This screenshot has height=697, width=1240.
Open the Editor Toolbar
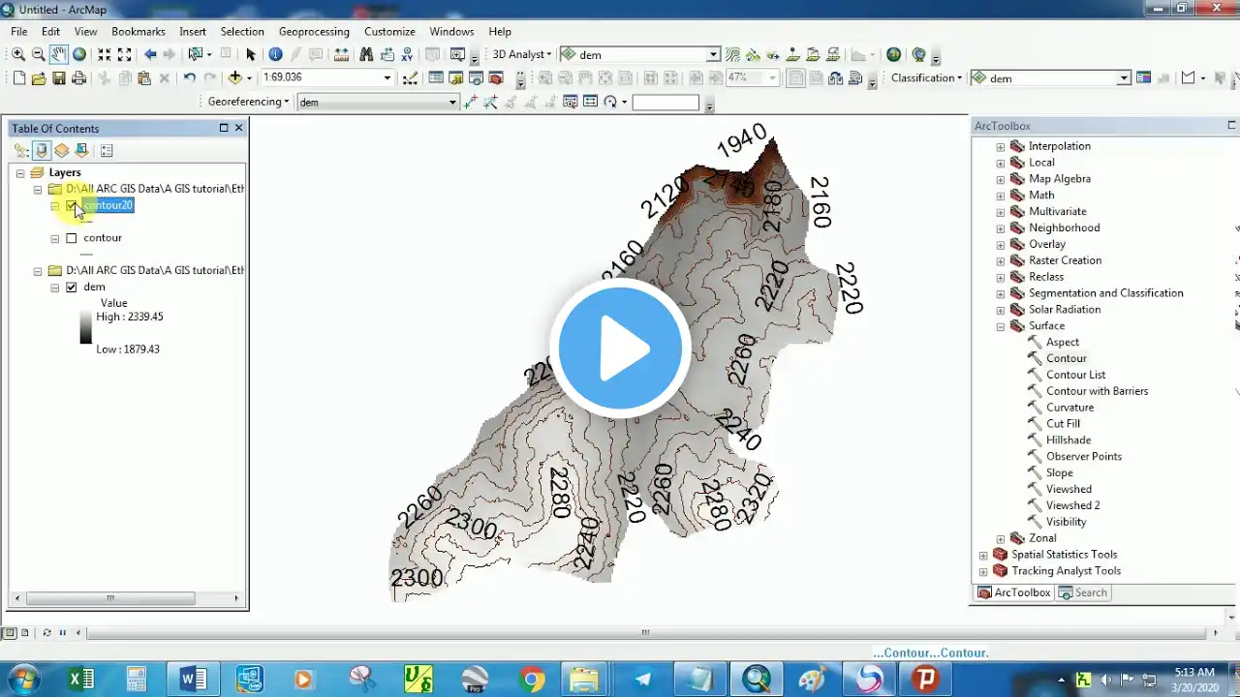(410, 78)
